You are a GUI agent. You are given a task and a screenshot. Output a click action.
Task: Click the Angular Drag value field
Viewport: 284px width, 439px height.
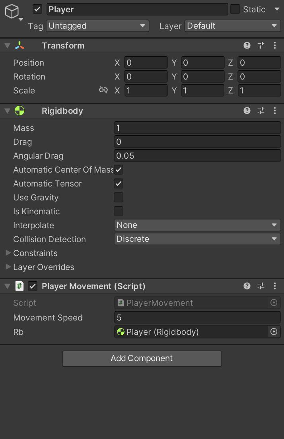[197, 155]
